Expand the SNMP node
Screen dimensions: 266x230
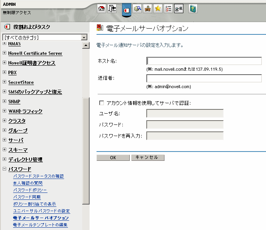tap(5, 101)
